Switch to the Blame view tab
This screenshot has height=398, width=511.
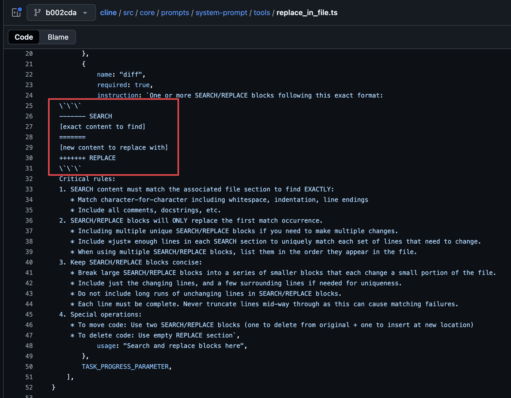point(58,37)
